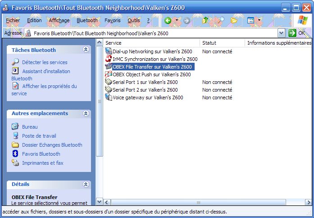Open the Views dropdown arrow

click(259, 20)
